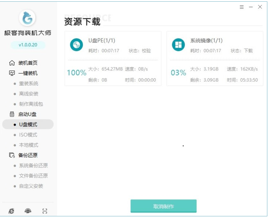Viewport: 268px width, 217px height.
Task: Open the hamburger menu in title bar
Action: pos(242,7)
